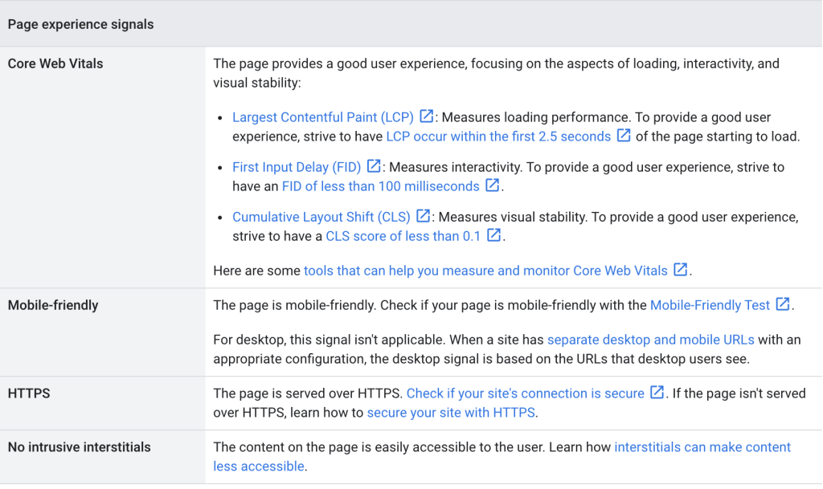823x489 pixels.
Task: Follow CLS score of less than 0.1 link
Action: (x=403, y=236)
